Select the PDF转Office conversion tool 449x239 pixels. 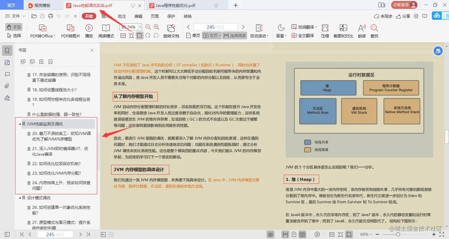(x=42, y=31)
